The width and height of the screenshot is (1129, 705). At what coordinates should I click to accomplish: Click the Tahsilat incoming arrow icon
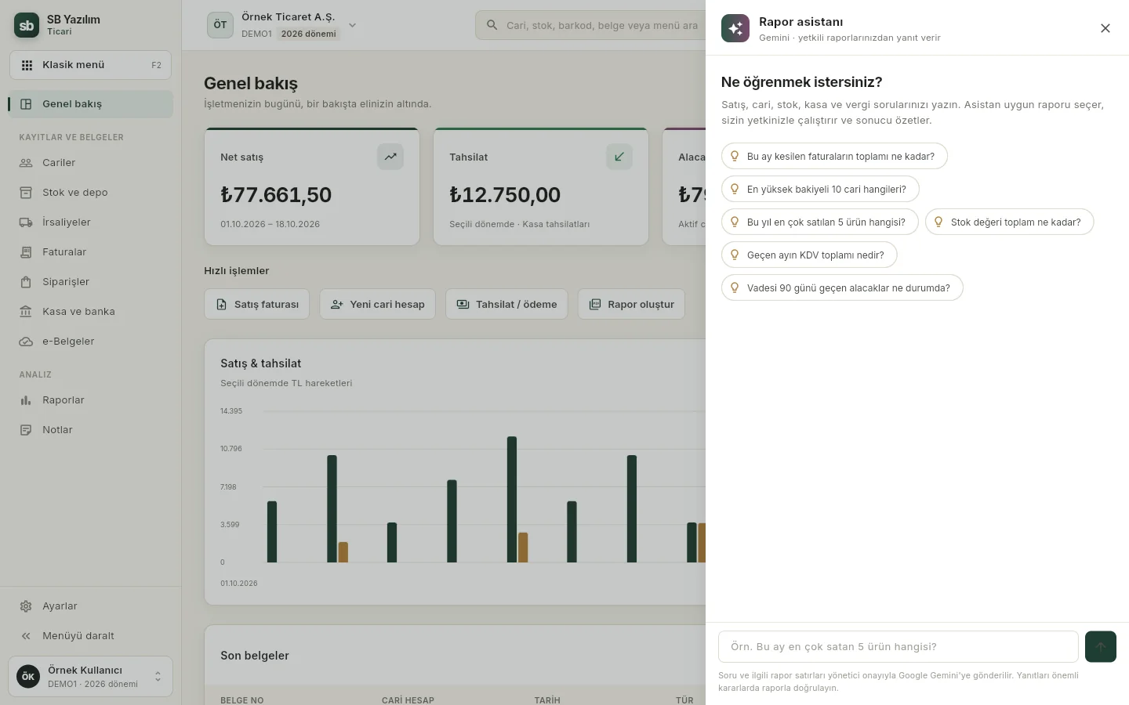click(619, 157)
